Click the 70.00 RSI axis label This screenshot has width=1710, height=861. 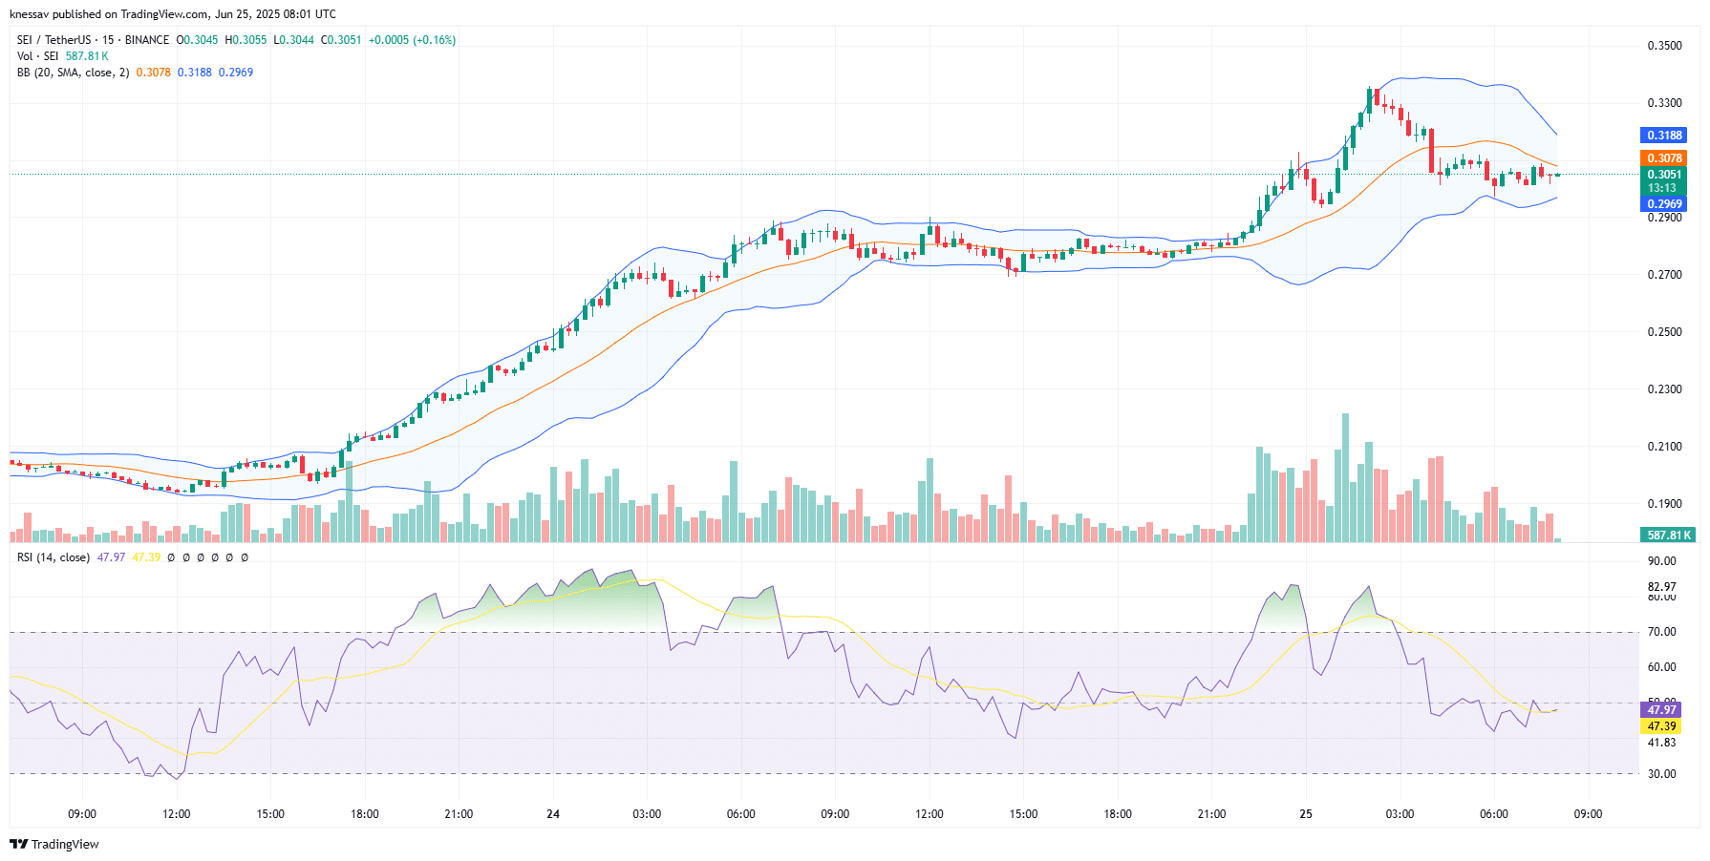1661,632
